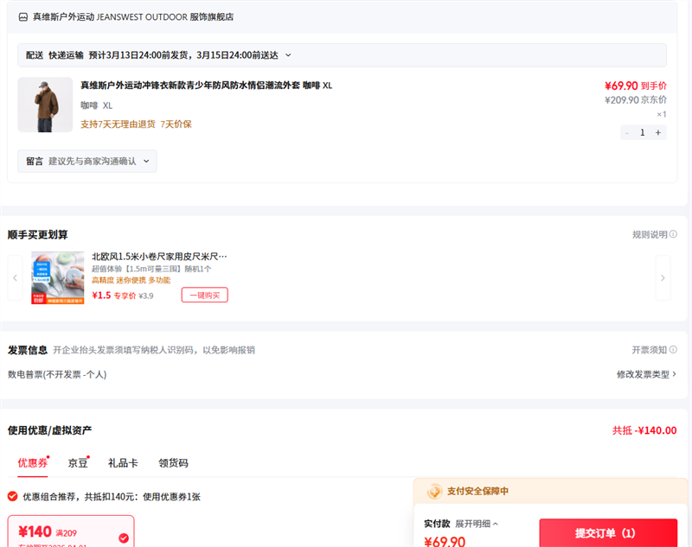
Task: Open the 真维斯户外运动冲锋衣 product title
Action: coord(206,86)
